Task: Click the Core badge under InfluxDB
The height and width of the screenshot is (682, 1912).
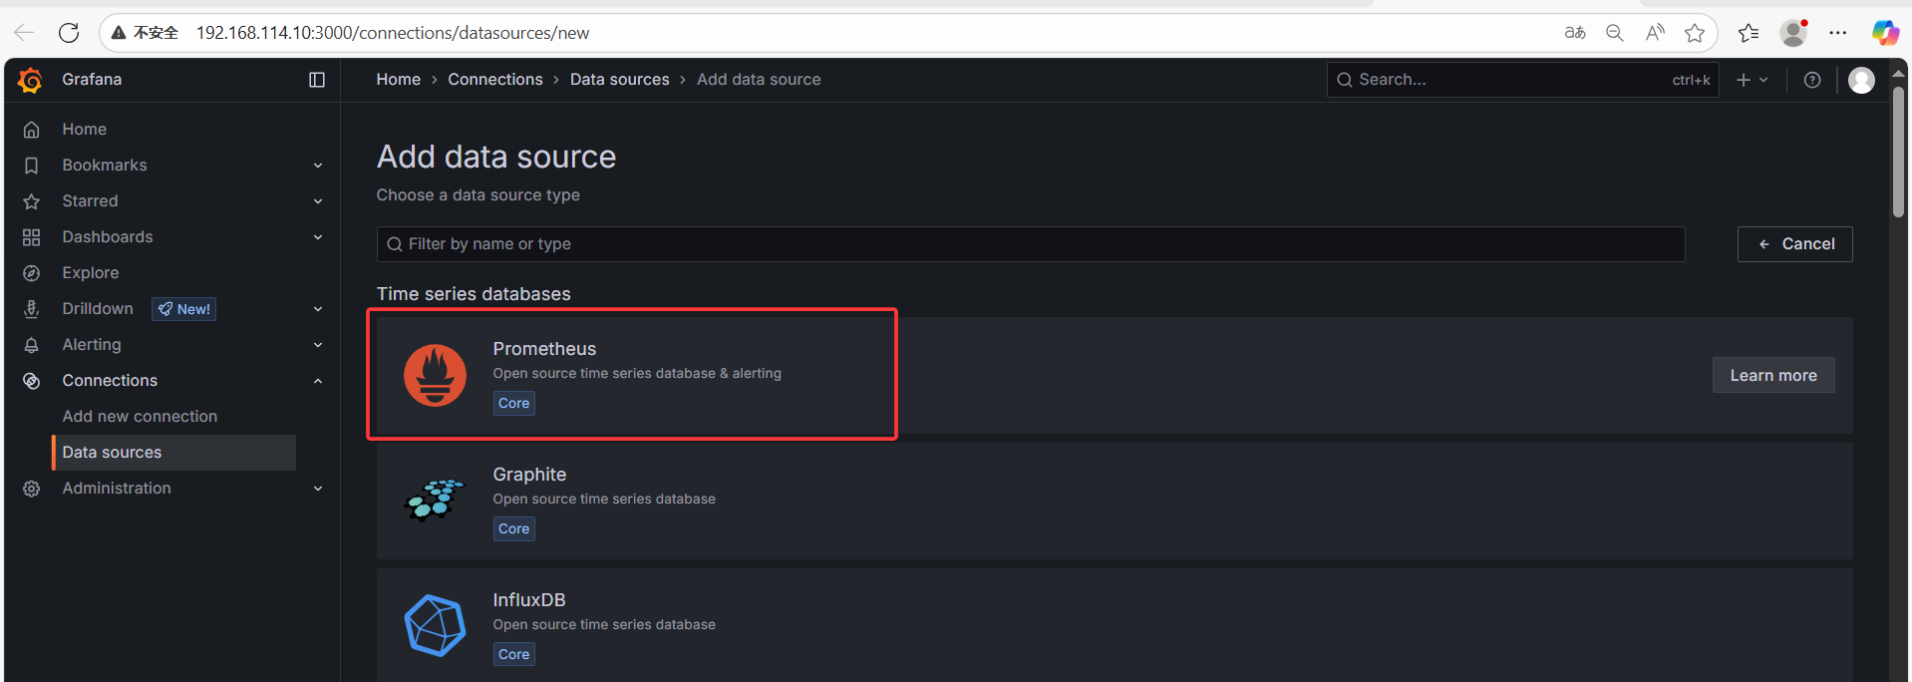Action: [x=514, y=655]
